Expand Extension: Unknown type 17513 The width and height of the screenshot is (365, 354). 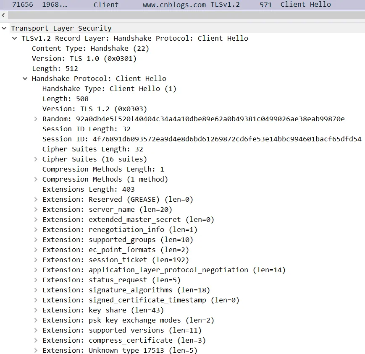(36, 351)
